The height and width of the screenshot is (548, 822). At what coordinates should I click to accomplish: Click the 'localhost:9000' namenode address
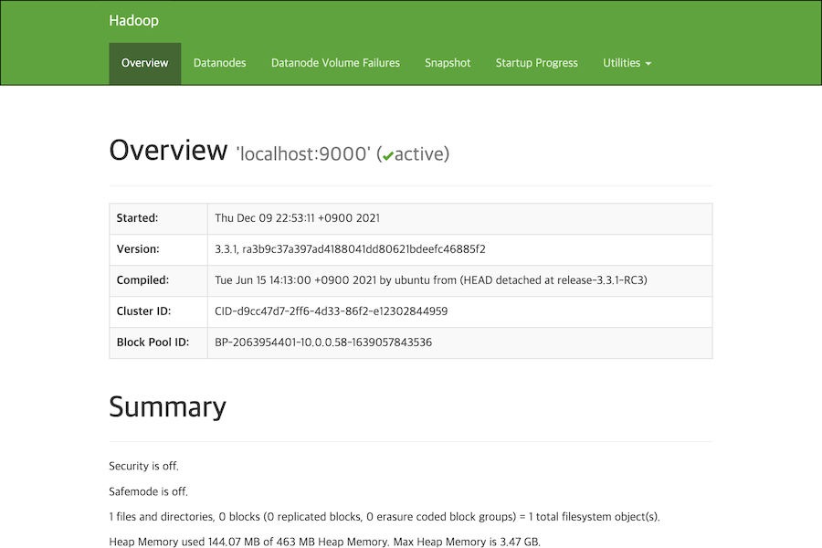(x=301, y=153)
